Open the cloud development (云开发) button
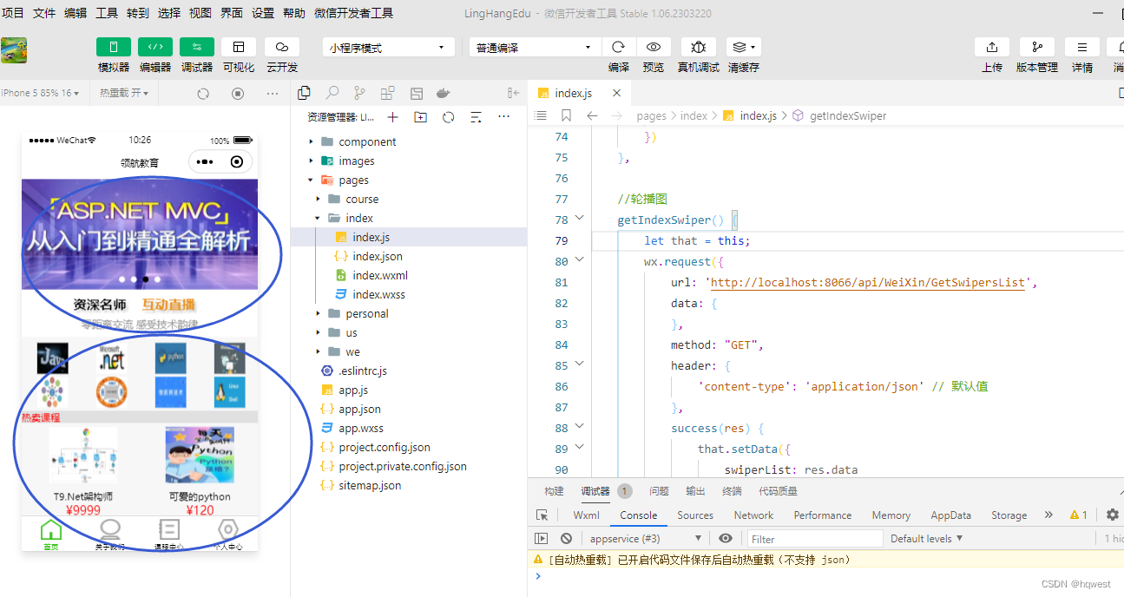The height and width of the screenshot is (597, 1124). pyautogui.click(x=282, y=47)
